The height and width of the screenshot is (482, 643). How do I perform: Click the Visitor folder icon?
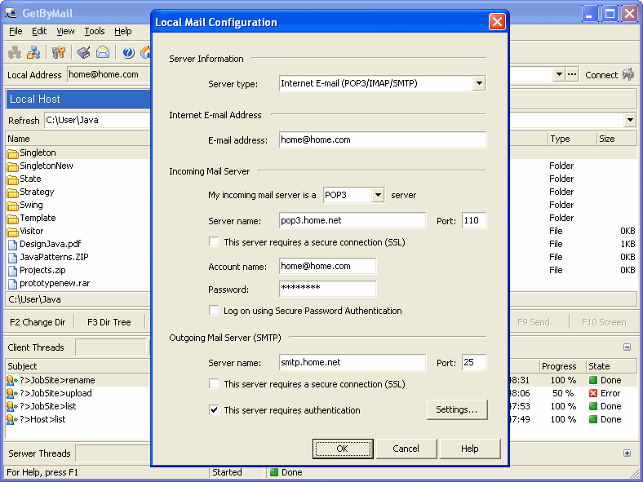tap(13, 232)
